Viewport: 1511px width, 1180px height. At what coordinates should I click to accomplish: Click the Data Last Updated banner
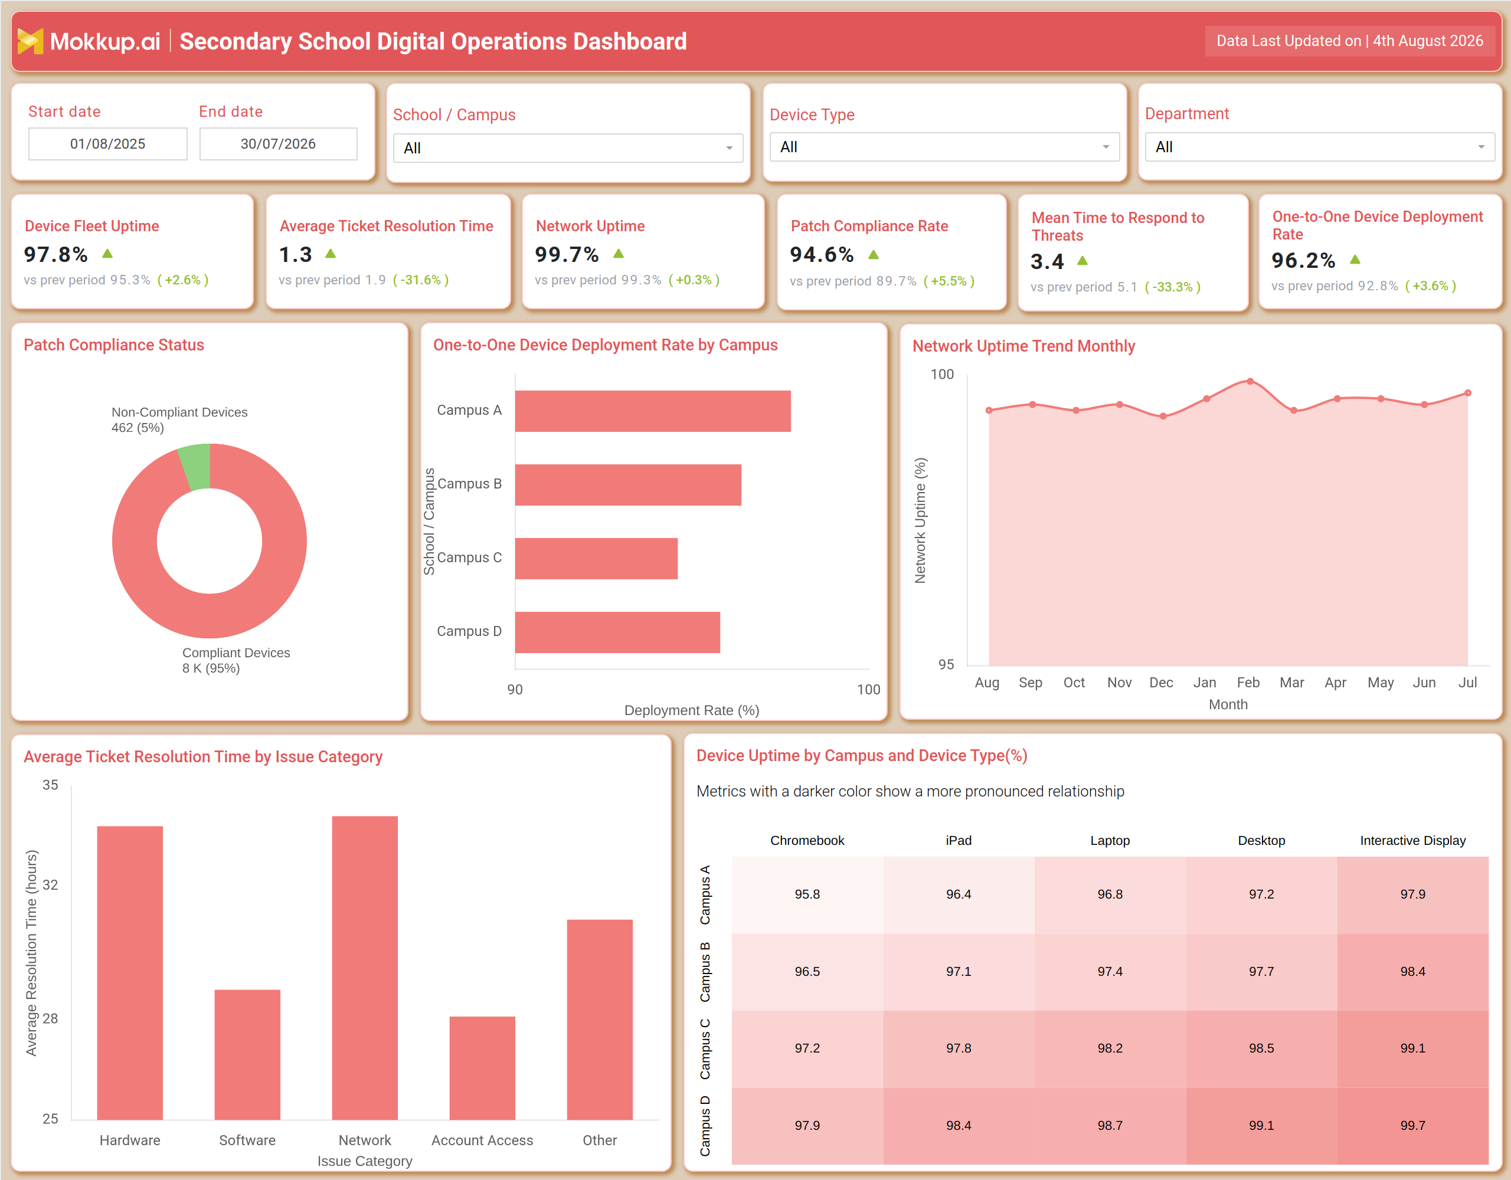coord(1350,41)
